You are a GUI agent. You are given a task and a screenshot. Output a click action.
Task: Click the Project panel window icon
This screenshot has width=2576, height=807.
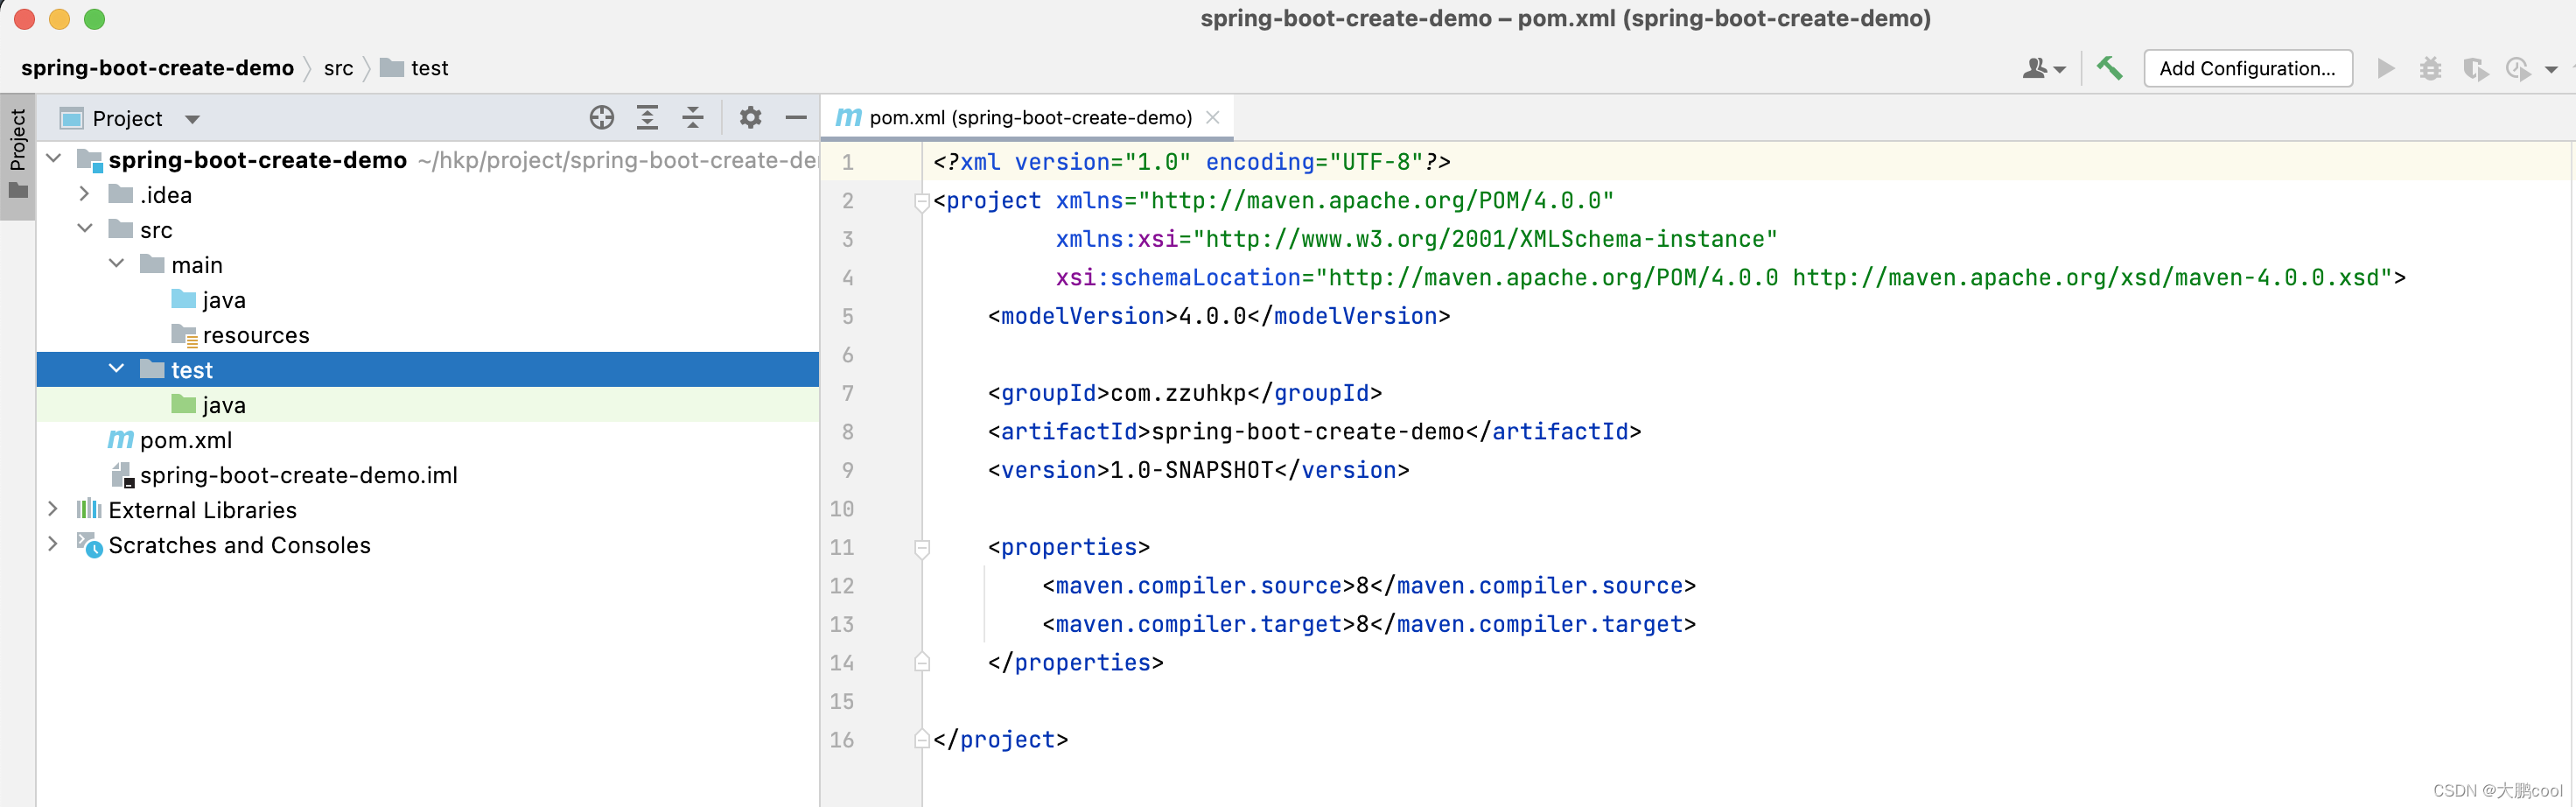coord(71,119)
